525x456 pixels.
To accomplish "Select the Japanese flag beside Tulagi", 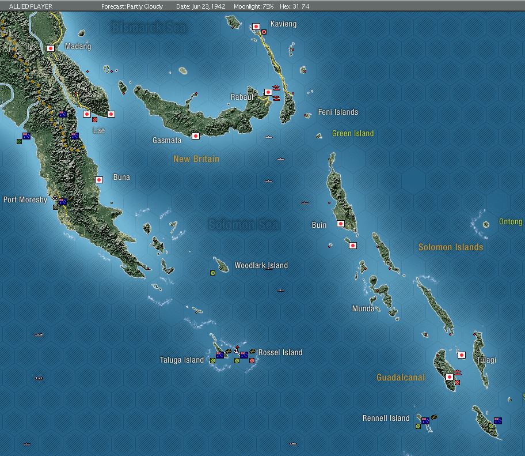I will click(x=462, y=355).
